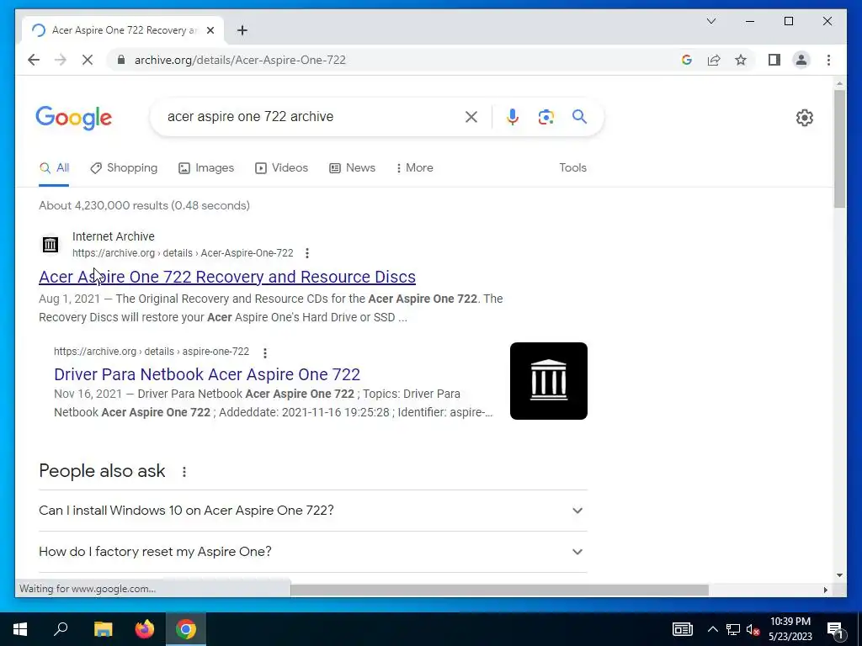Click the magnifier search button
862x646 pixels.
coord(579,116)
